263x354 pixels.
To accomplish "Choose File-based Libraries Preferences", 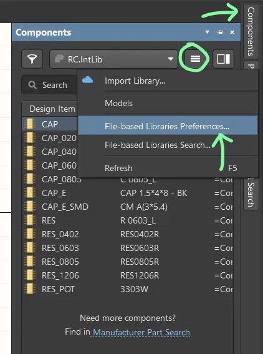I will click(168, 125).
